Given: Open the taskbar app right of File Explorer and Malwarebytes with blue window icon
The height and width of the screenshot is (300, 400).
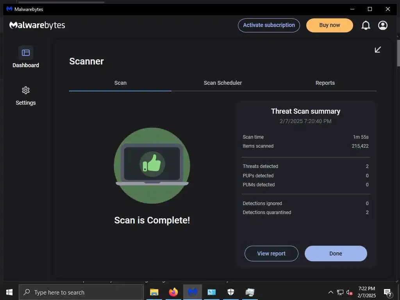Looking at the screenshot, I should click(211, 292).
